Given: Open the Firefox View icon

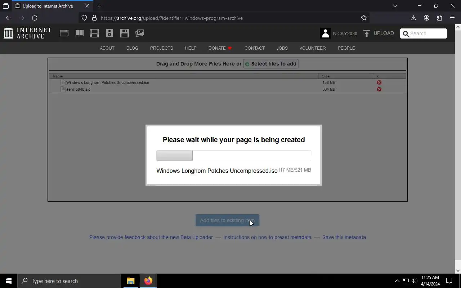Looking at the screenshot, I should (6, 6).
